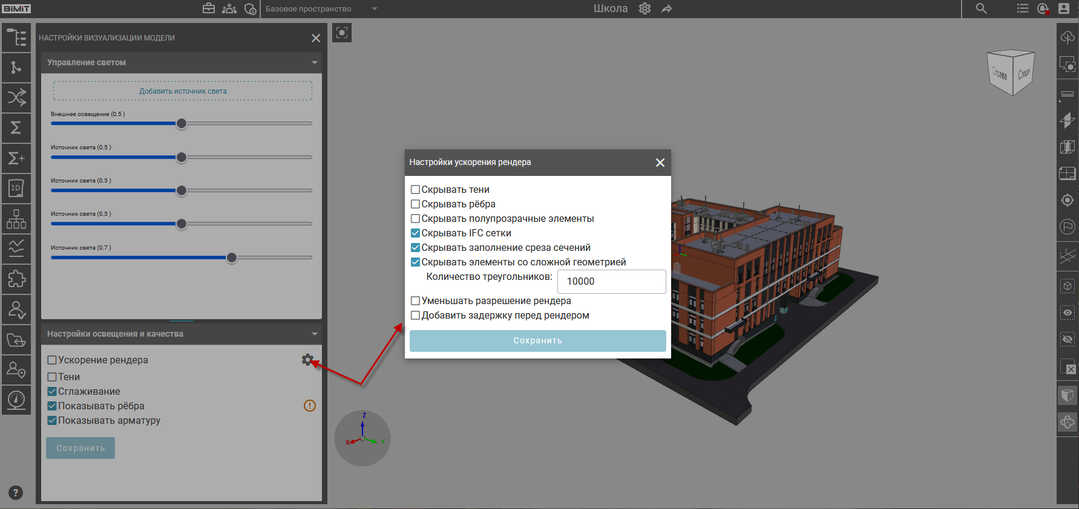Click Сохранить in render acceleration dialog
The width and height of the screenshot is (1079, 509).
click(x=537, y=340)
